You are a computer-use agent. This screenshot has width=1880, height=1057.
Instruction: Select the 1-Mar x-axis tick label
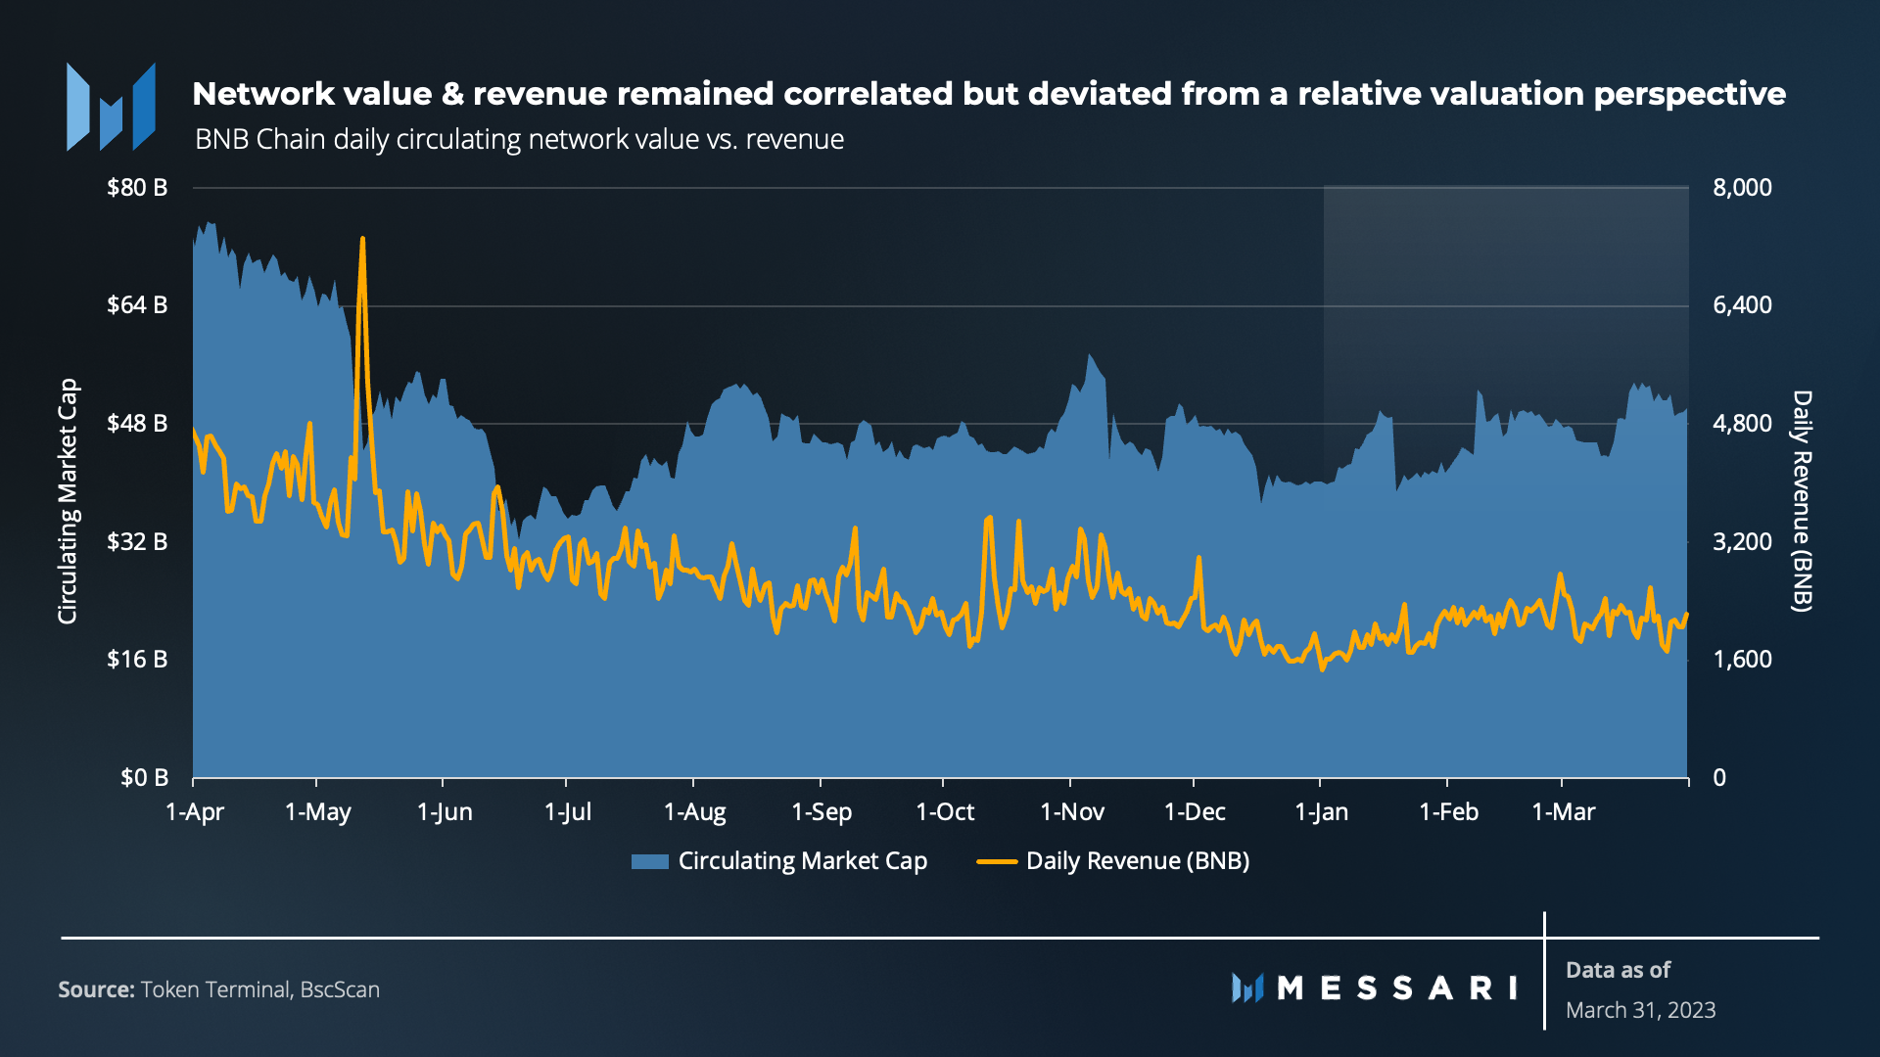tap(1563, 812)
